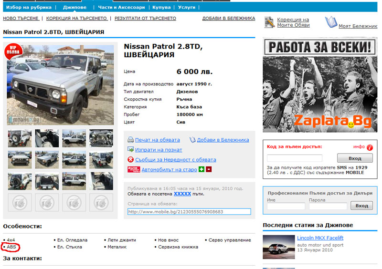Open seat interior thumbnail in third row
This screenshot has width=382, height=269.
[x=101, y=181]
